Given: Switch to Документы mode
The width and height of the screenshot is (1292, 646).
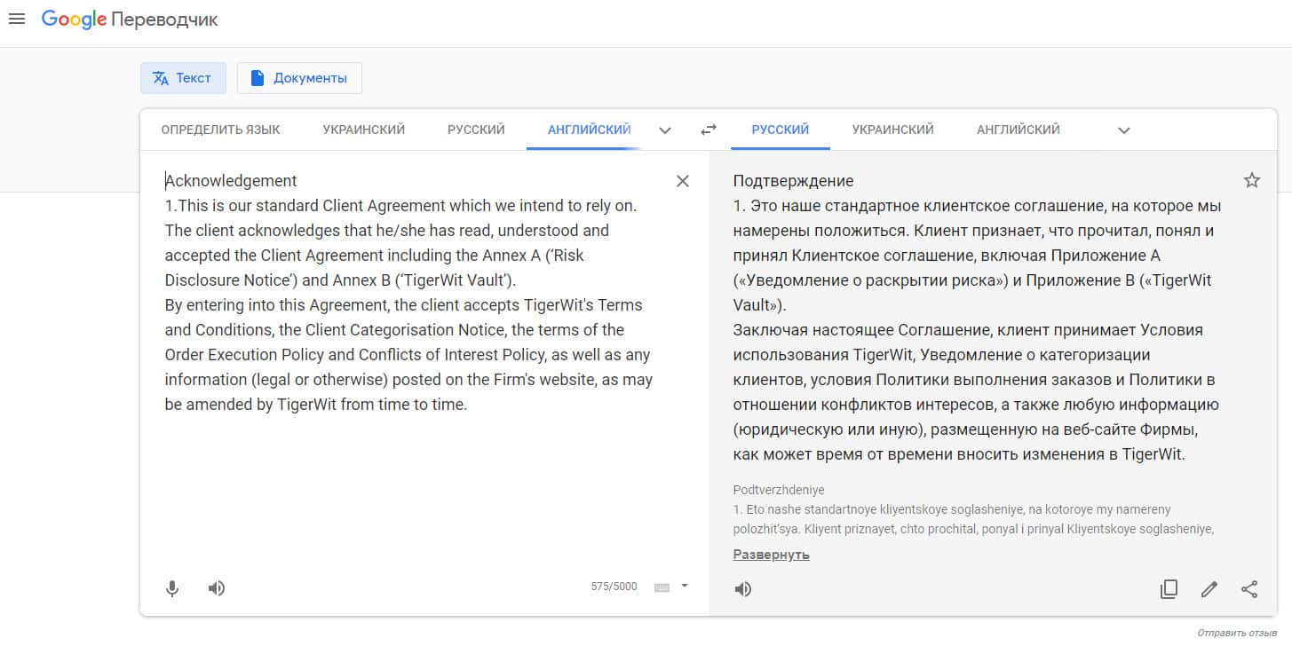Looking at the screenshot, I should [x=299, y=78].
